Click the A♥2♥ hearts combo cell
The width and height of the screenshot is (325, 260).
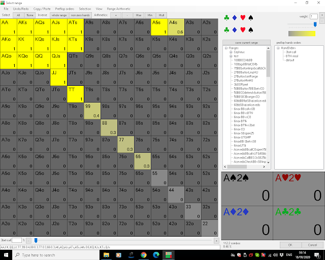(299, 189)
